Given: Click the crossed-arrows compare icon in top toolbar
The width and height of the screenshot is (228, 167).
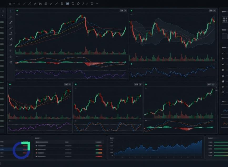Looking at the screenshot, I should tap(19, 4).
